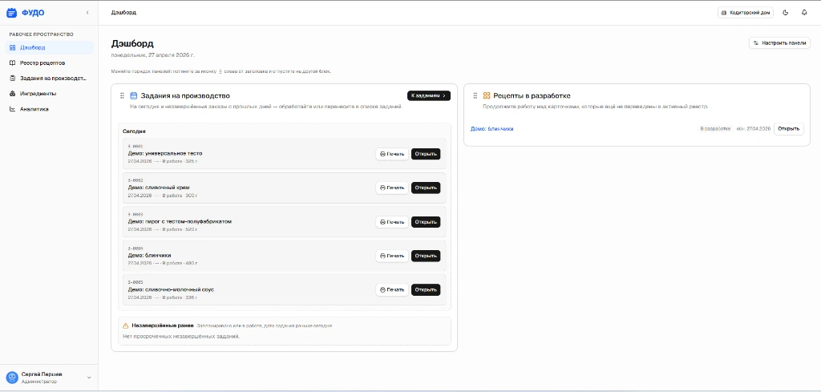Open the Настроить панели settings
The width and height of the screenshot is (821, 392).
[779, 43]
